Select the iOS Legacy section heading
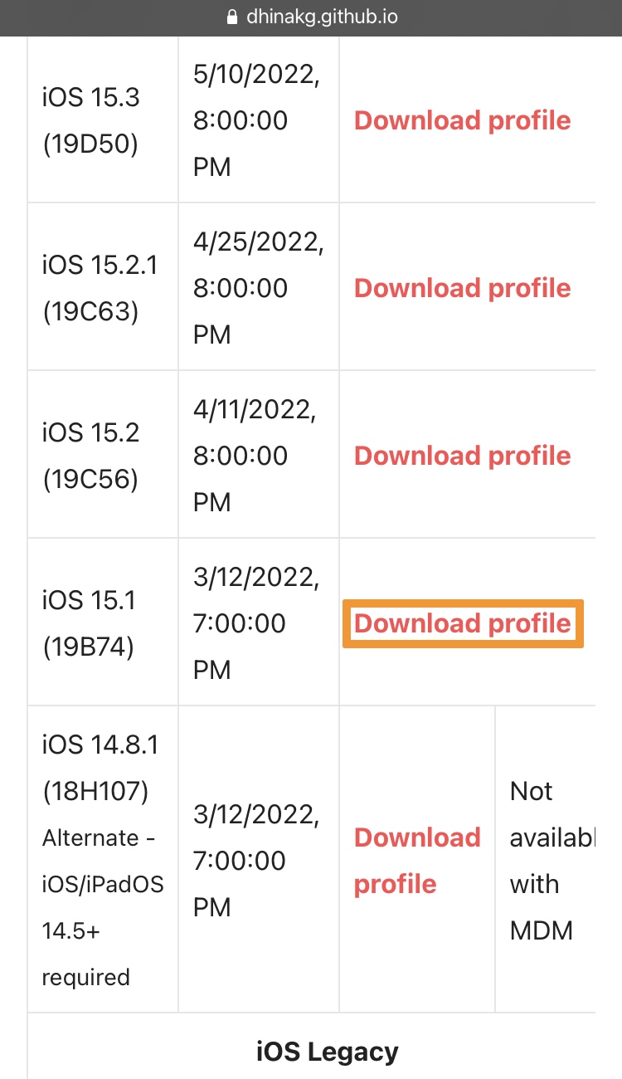Viewport: 622px width, 1079px height. 327,1052
